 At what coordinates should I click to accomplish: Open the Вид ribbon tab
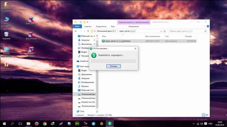[113, 26]
